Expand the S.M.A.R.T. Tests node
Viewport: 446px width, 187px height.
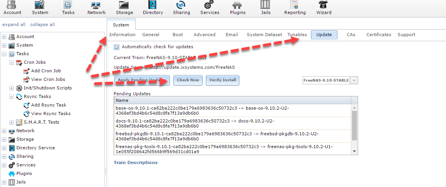pyautogui.click(x=12, y=122)
